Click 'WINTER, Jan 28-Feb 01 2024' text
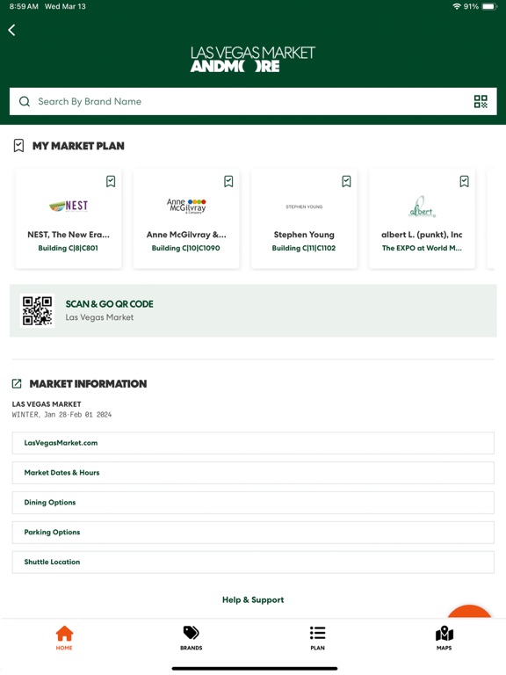The height and width of the screenshot is (675, 506). tap(61, 415)
